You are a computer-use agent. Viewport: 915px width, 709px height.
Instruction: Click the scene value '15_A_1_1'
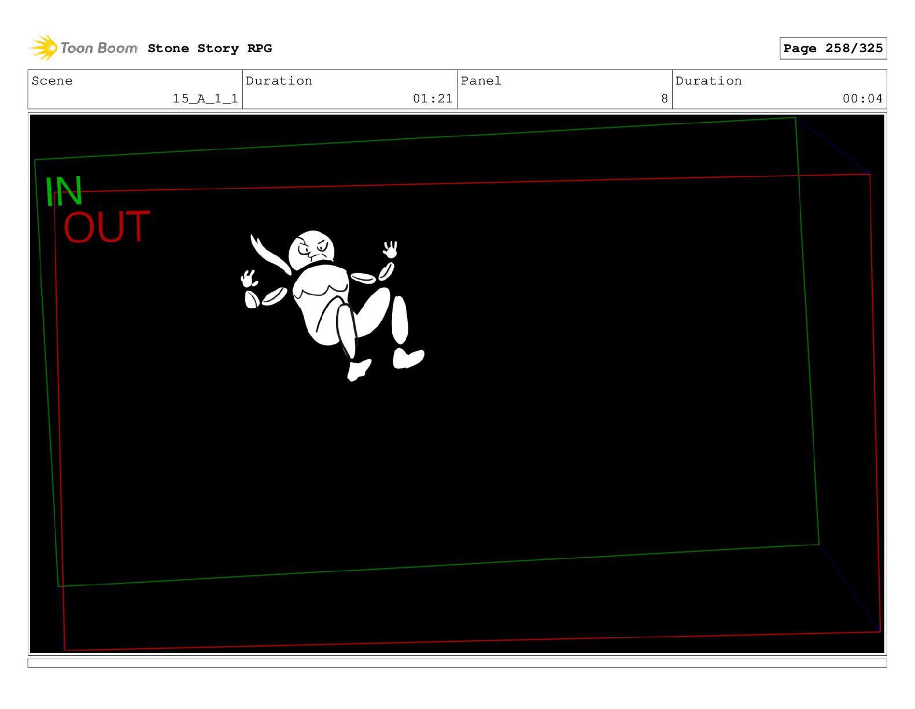[205, 99]
